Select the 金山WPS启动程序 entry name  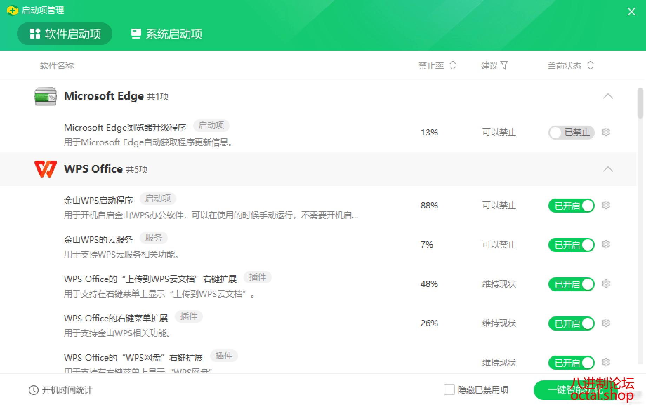point(98,200)
